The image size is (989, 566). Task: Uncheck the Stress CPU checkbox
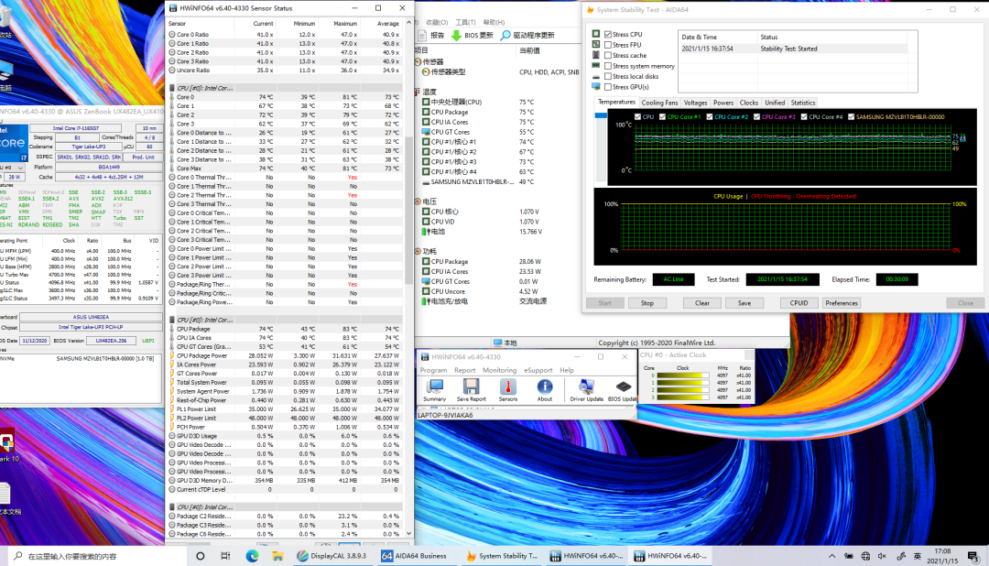(x=608, y=34)
